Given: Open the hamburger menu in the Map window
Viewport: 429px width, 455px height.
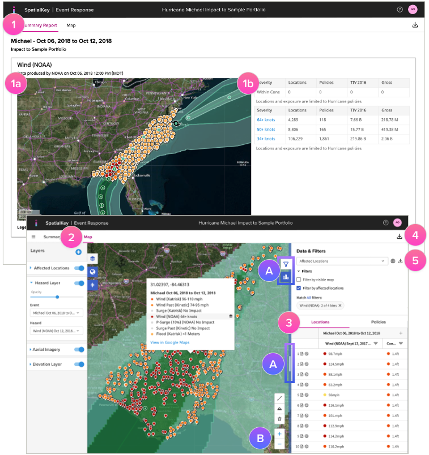Looking at the screenshot, I should click(33, 237).
